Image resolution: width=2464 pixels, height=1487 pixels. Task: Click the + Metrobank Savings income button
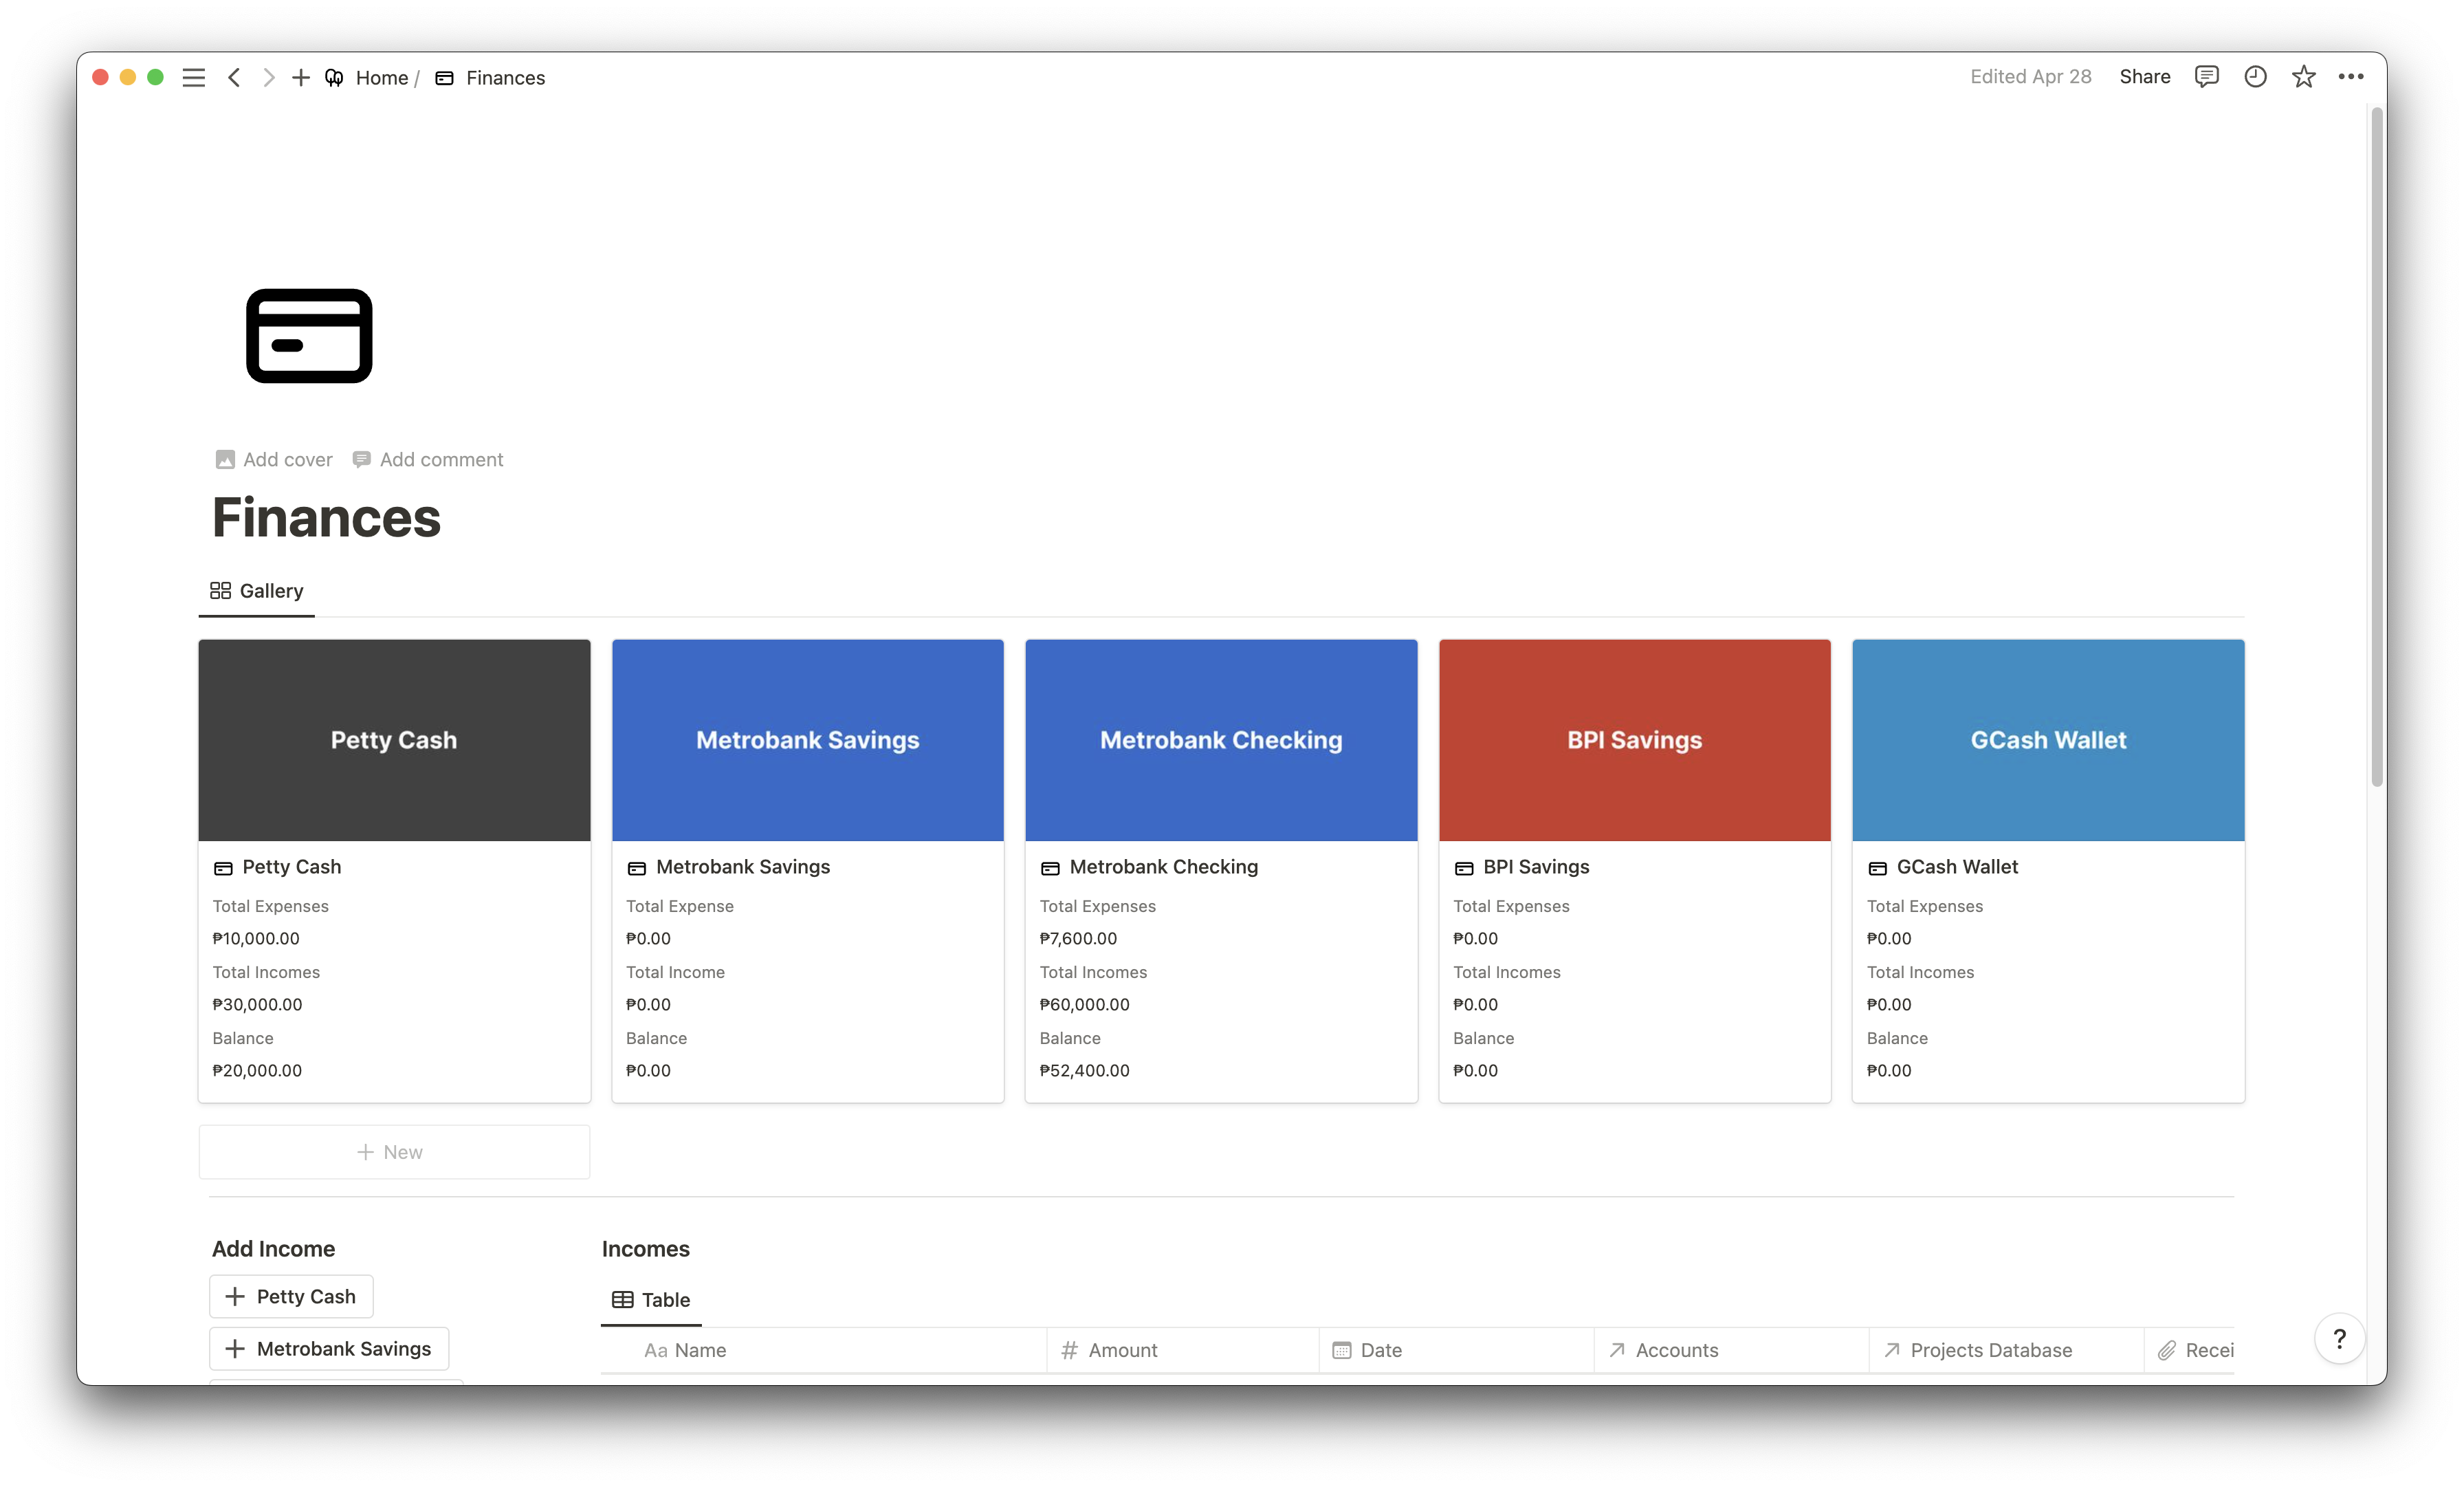coord(329,1348)
